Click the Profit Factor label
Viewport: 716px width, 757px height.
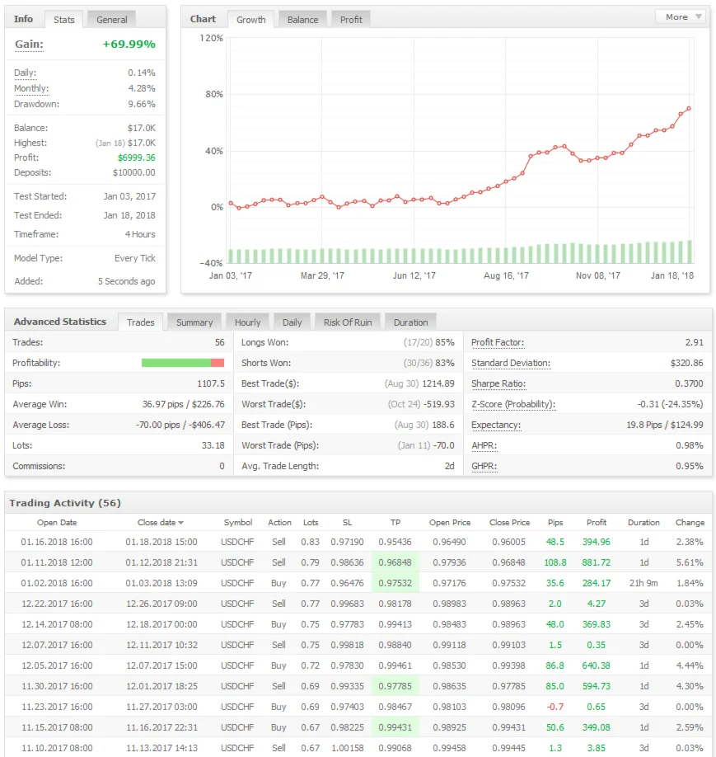(497, 342)
